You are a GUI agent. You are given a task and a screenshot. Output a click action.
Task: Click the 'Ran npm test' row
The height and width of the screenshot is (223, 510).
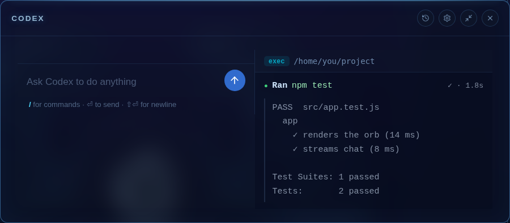[x=374, y=85]
